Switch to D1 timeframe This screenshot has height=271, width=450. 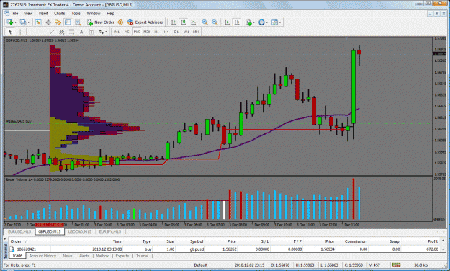pos(176,32)
